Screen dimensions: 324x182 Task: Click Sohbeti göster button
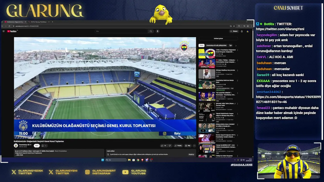pos(218,39)
